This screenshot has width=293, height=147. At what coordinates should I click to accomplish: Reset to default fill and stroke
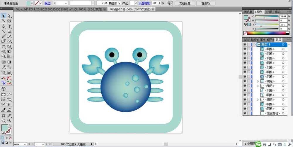[3, 133]
